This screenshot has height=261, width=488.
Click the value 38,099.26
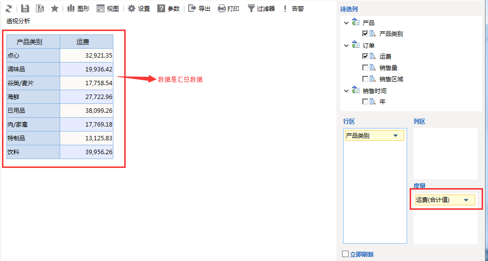[x=87, y=110]
